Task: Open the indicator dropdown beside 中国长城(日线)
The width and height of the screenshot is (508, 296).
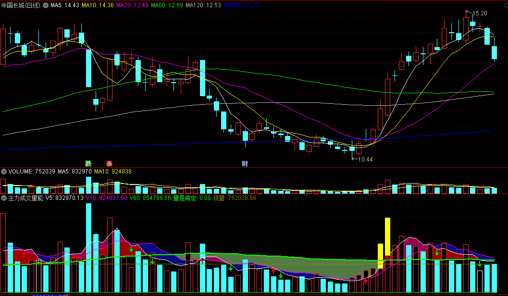Action: 46,5
